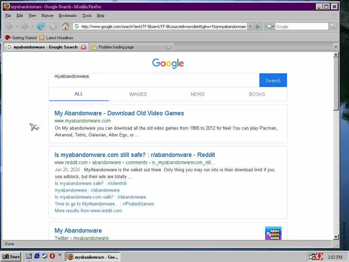The width and height of the screenshot is (349, 262).
Task: Switch to IMAGES results tab
Action: coord(138,94)
